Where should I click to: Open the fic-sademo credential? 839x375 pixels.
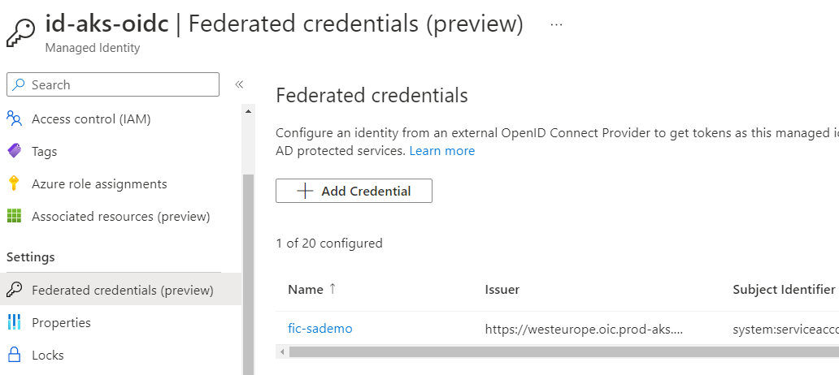[x=320, y=329]
